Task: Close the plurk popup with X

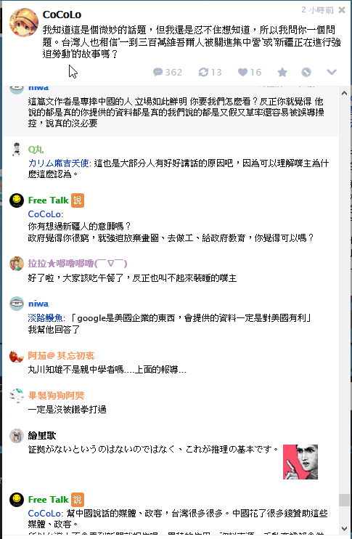Action: (x=342, y=10)
